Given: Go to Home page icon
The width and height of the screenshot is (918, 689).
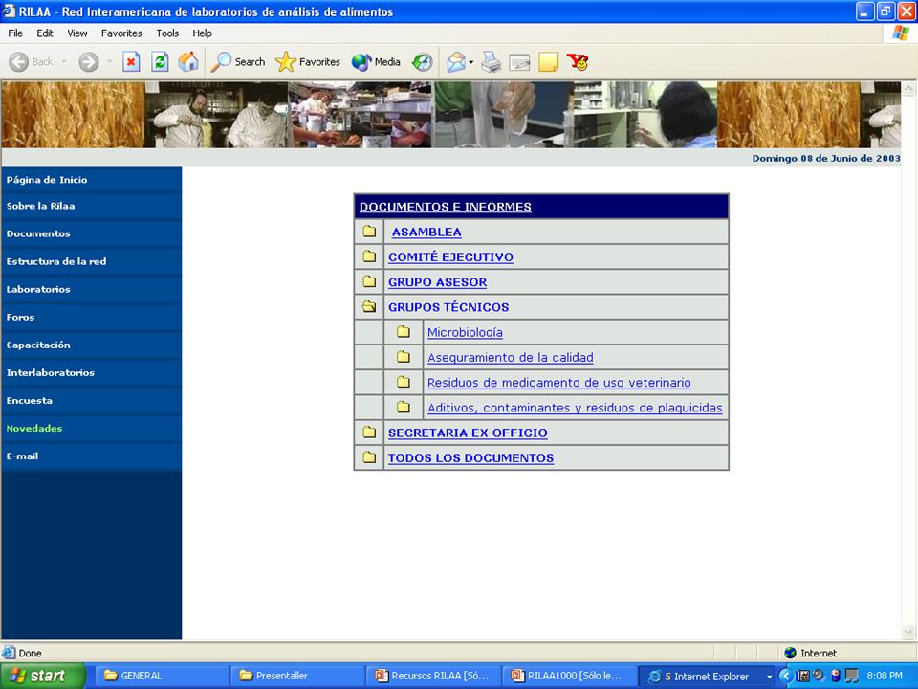Looking at the screenshot, I should [x=188, y=61].
